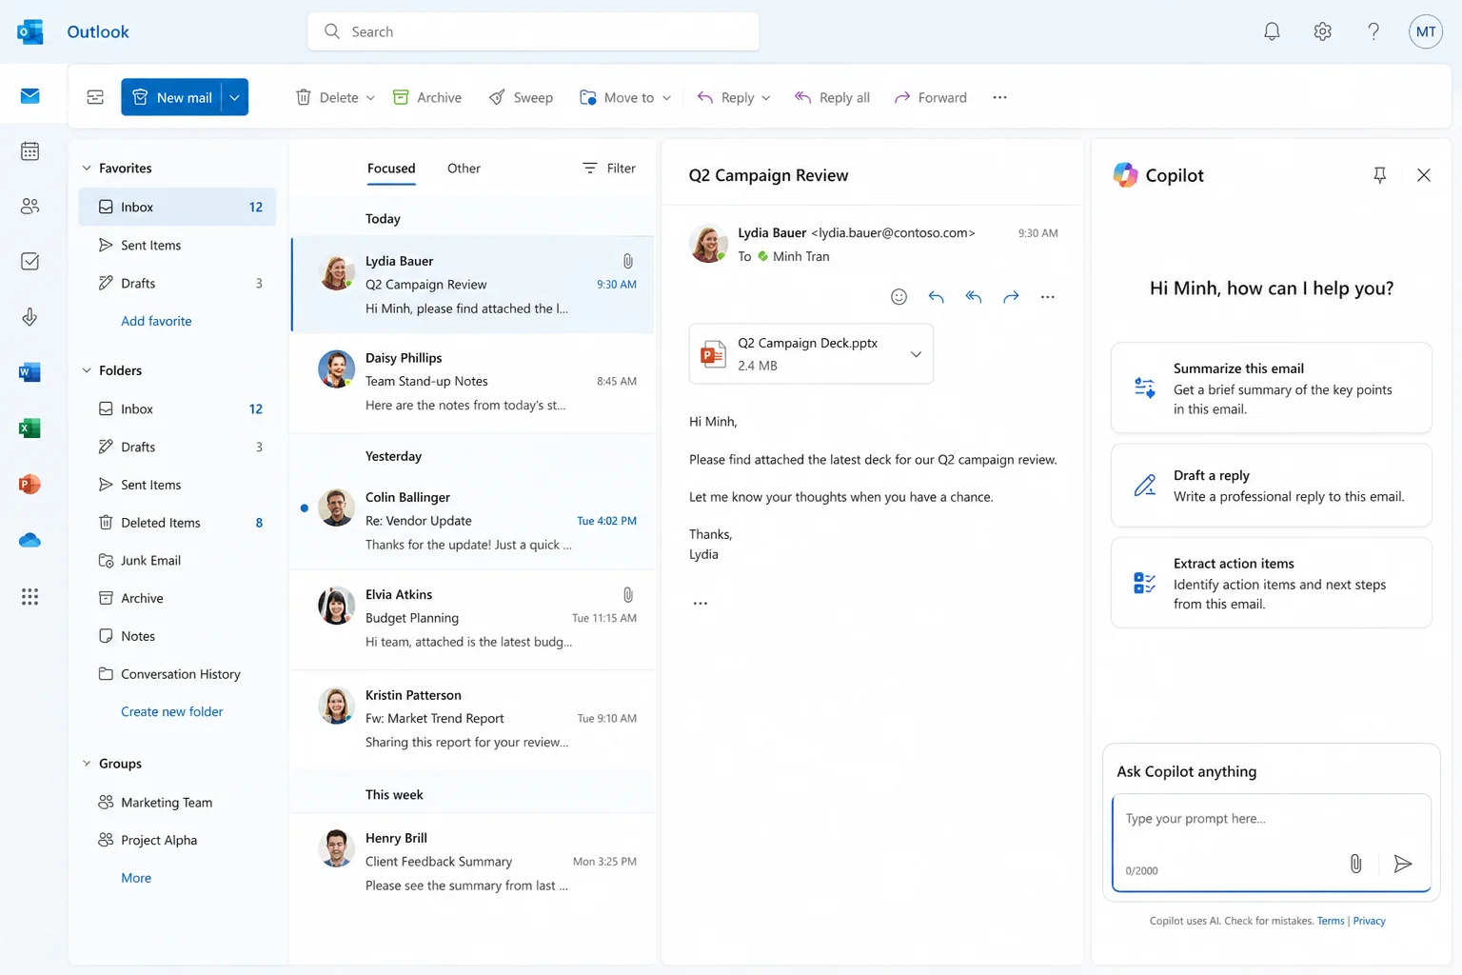The height and width of the screenshot is (975, 1462).
Task: Add an emoji reaction to the message
Action: coord(899,297)
